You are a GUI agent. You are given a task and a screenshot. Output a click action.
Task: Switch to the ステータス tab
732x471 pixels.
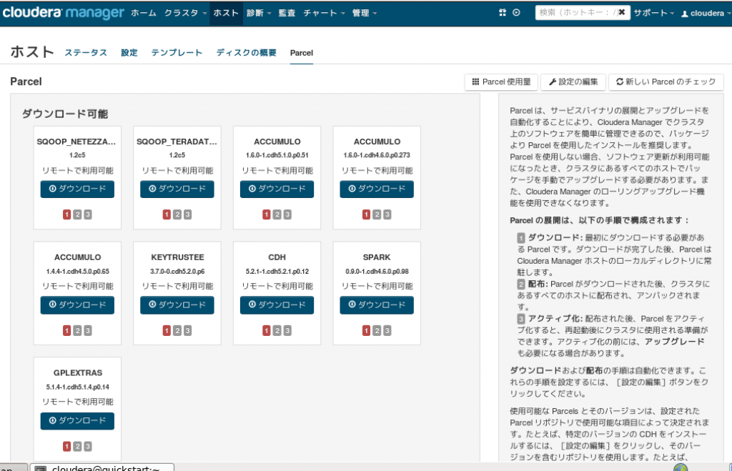(86, 53)
